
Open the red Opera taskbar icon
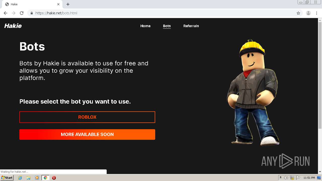[54, 178]
